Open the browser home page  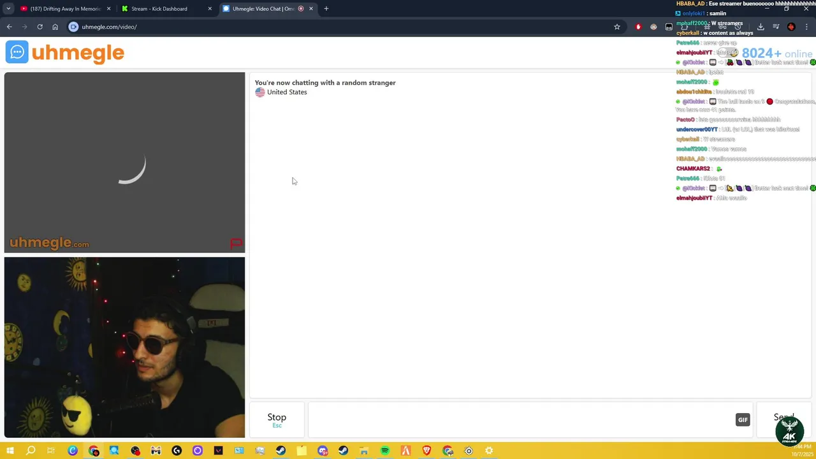pos(55,27)
